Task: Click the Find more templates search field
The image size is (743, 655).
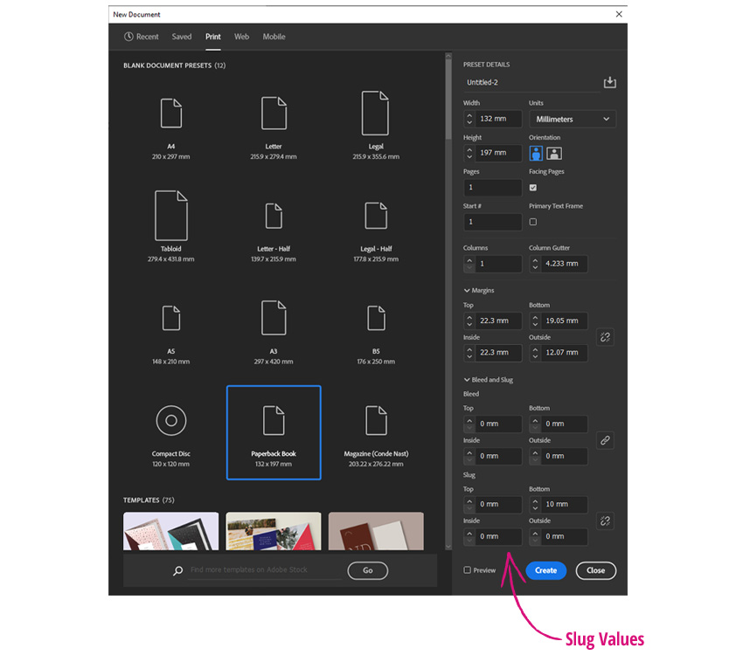Action: pyautogui.click(x=266, y=569)
